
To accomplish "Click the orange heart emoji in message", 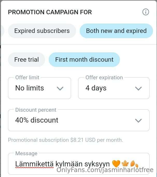I will coord(116,164).
